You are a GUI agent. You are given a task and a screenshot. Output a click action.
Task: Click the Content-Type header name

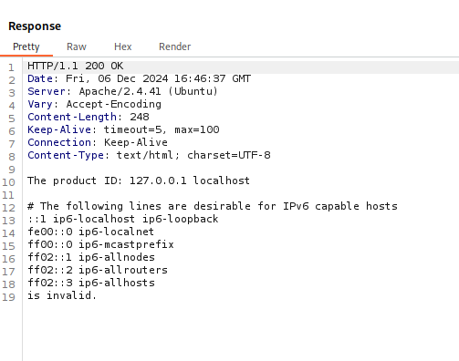[66, 155]
